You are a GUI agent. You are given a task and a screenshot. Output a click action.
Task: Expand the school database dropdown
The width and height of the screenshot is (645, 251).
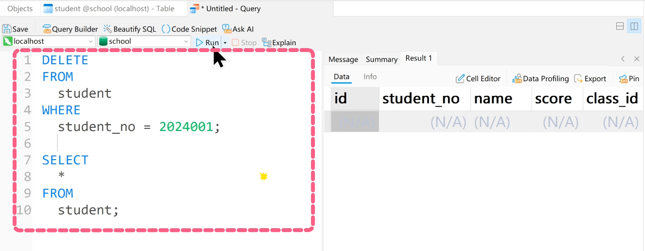click(x=186, y=42)
